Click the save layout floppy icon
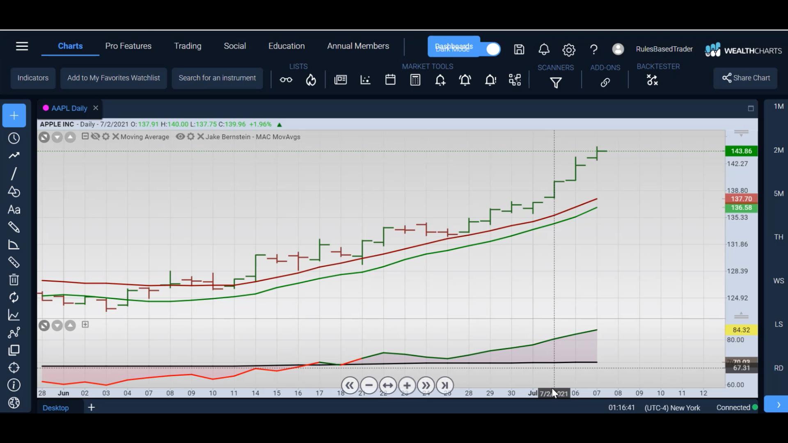The image size is (788, 443). click(x=519, y=50)
